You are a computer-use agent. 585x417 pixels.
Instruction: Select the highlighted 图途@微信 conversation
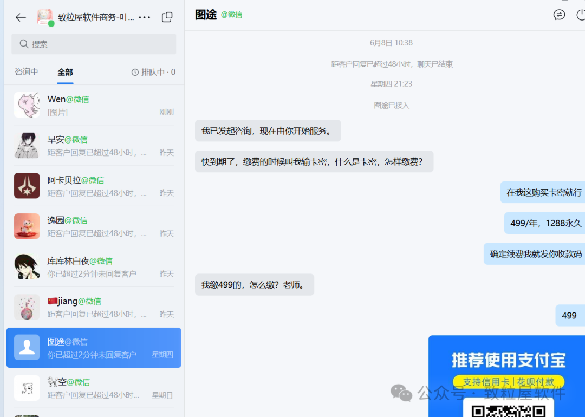pos(94,348)
